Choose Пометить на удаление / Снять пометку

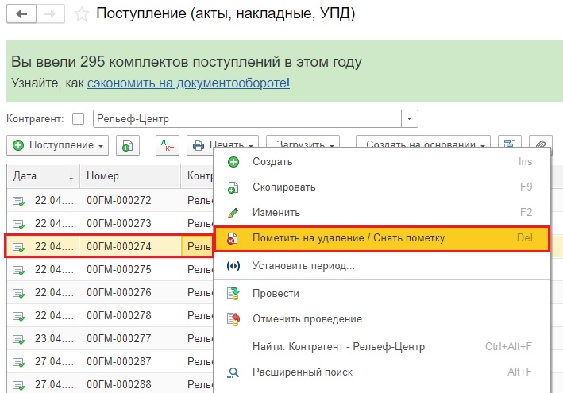pyautogui.click(x=348, y=238)
